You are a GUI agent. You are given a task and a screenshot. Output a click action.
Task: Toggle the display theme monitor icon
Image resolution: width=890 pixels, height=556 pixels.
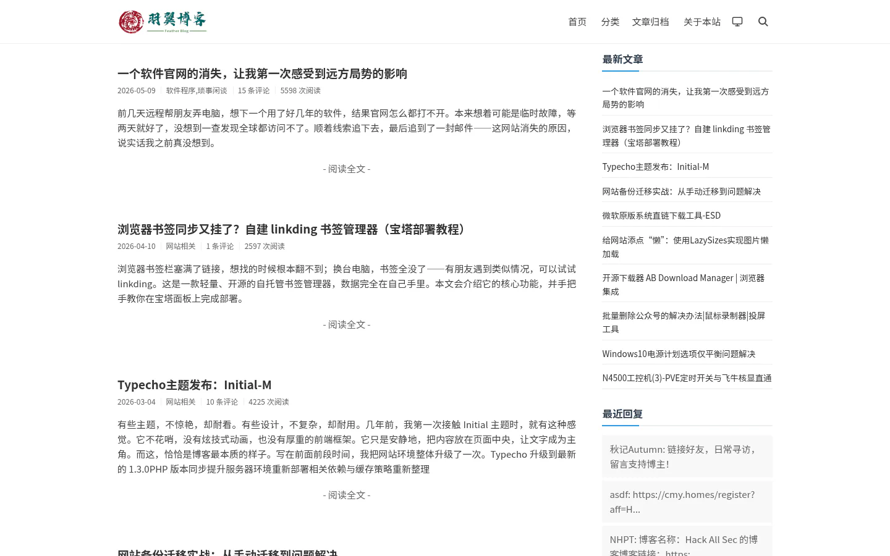[x=737, y=22]
